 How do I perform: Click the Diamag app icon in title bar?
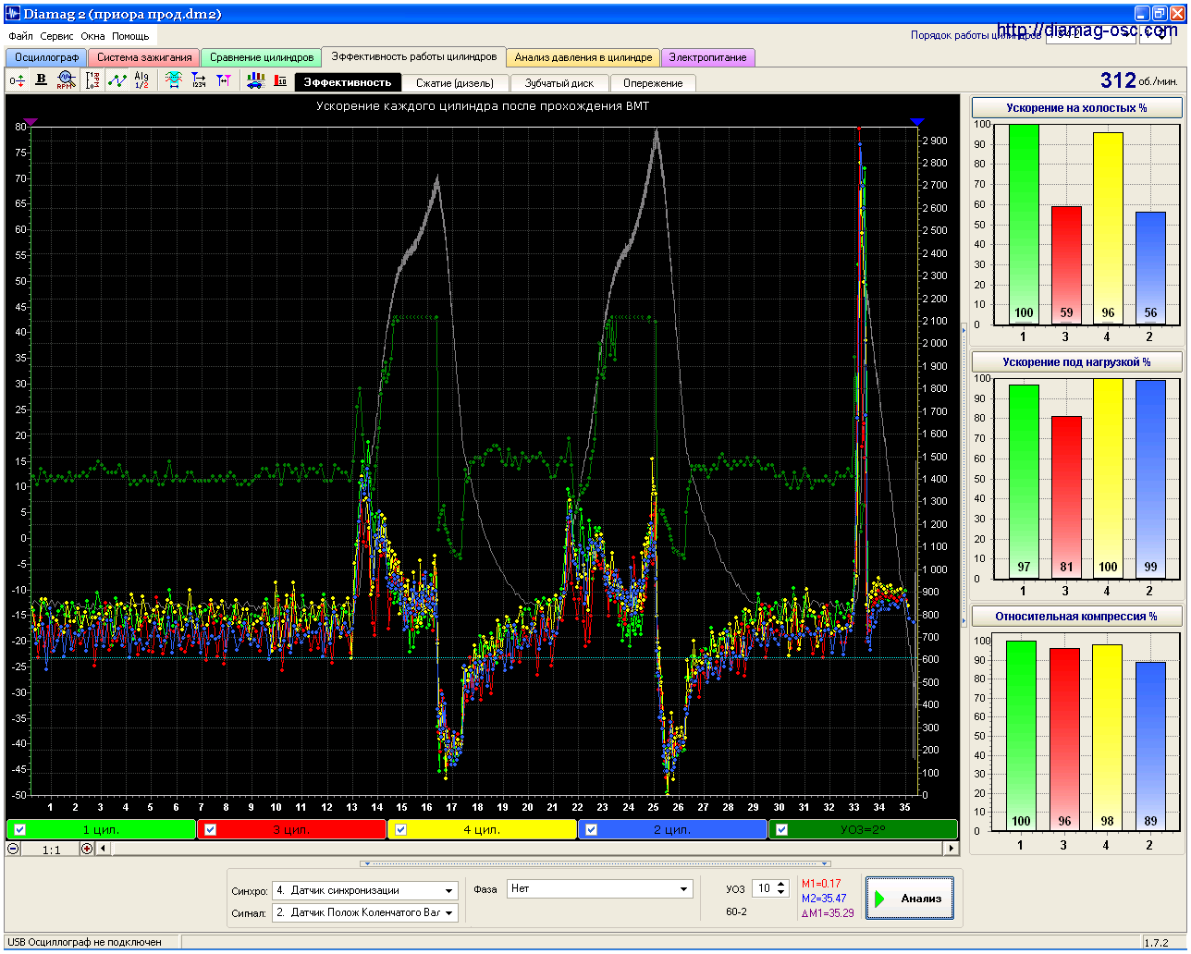[x=13, y=14]
